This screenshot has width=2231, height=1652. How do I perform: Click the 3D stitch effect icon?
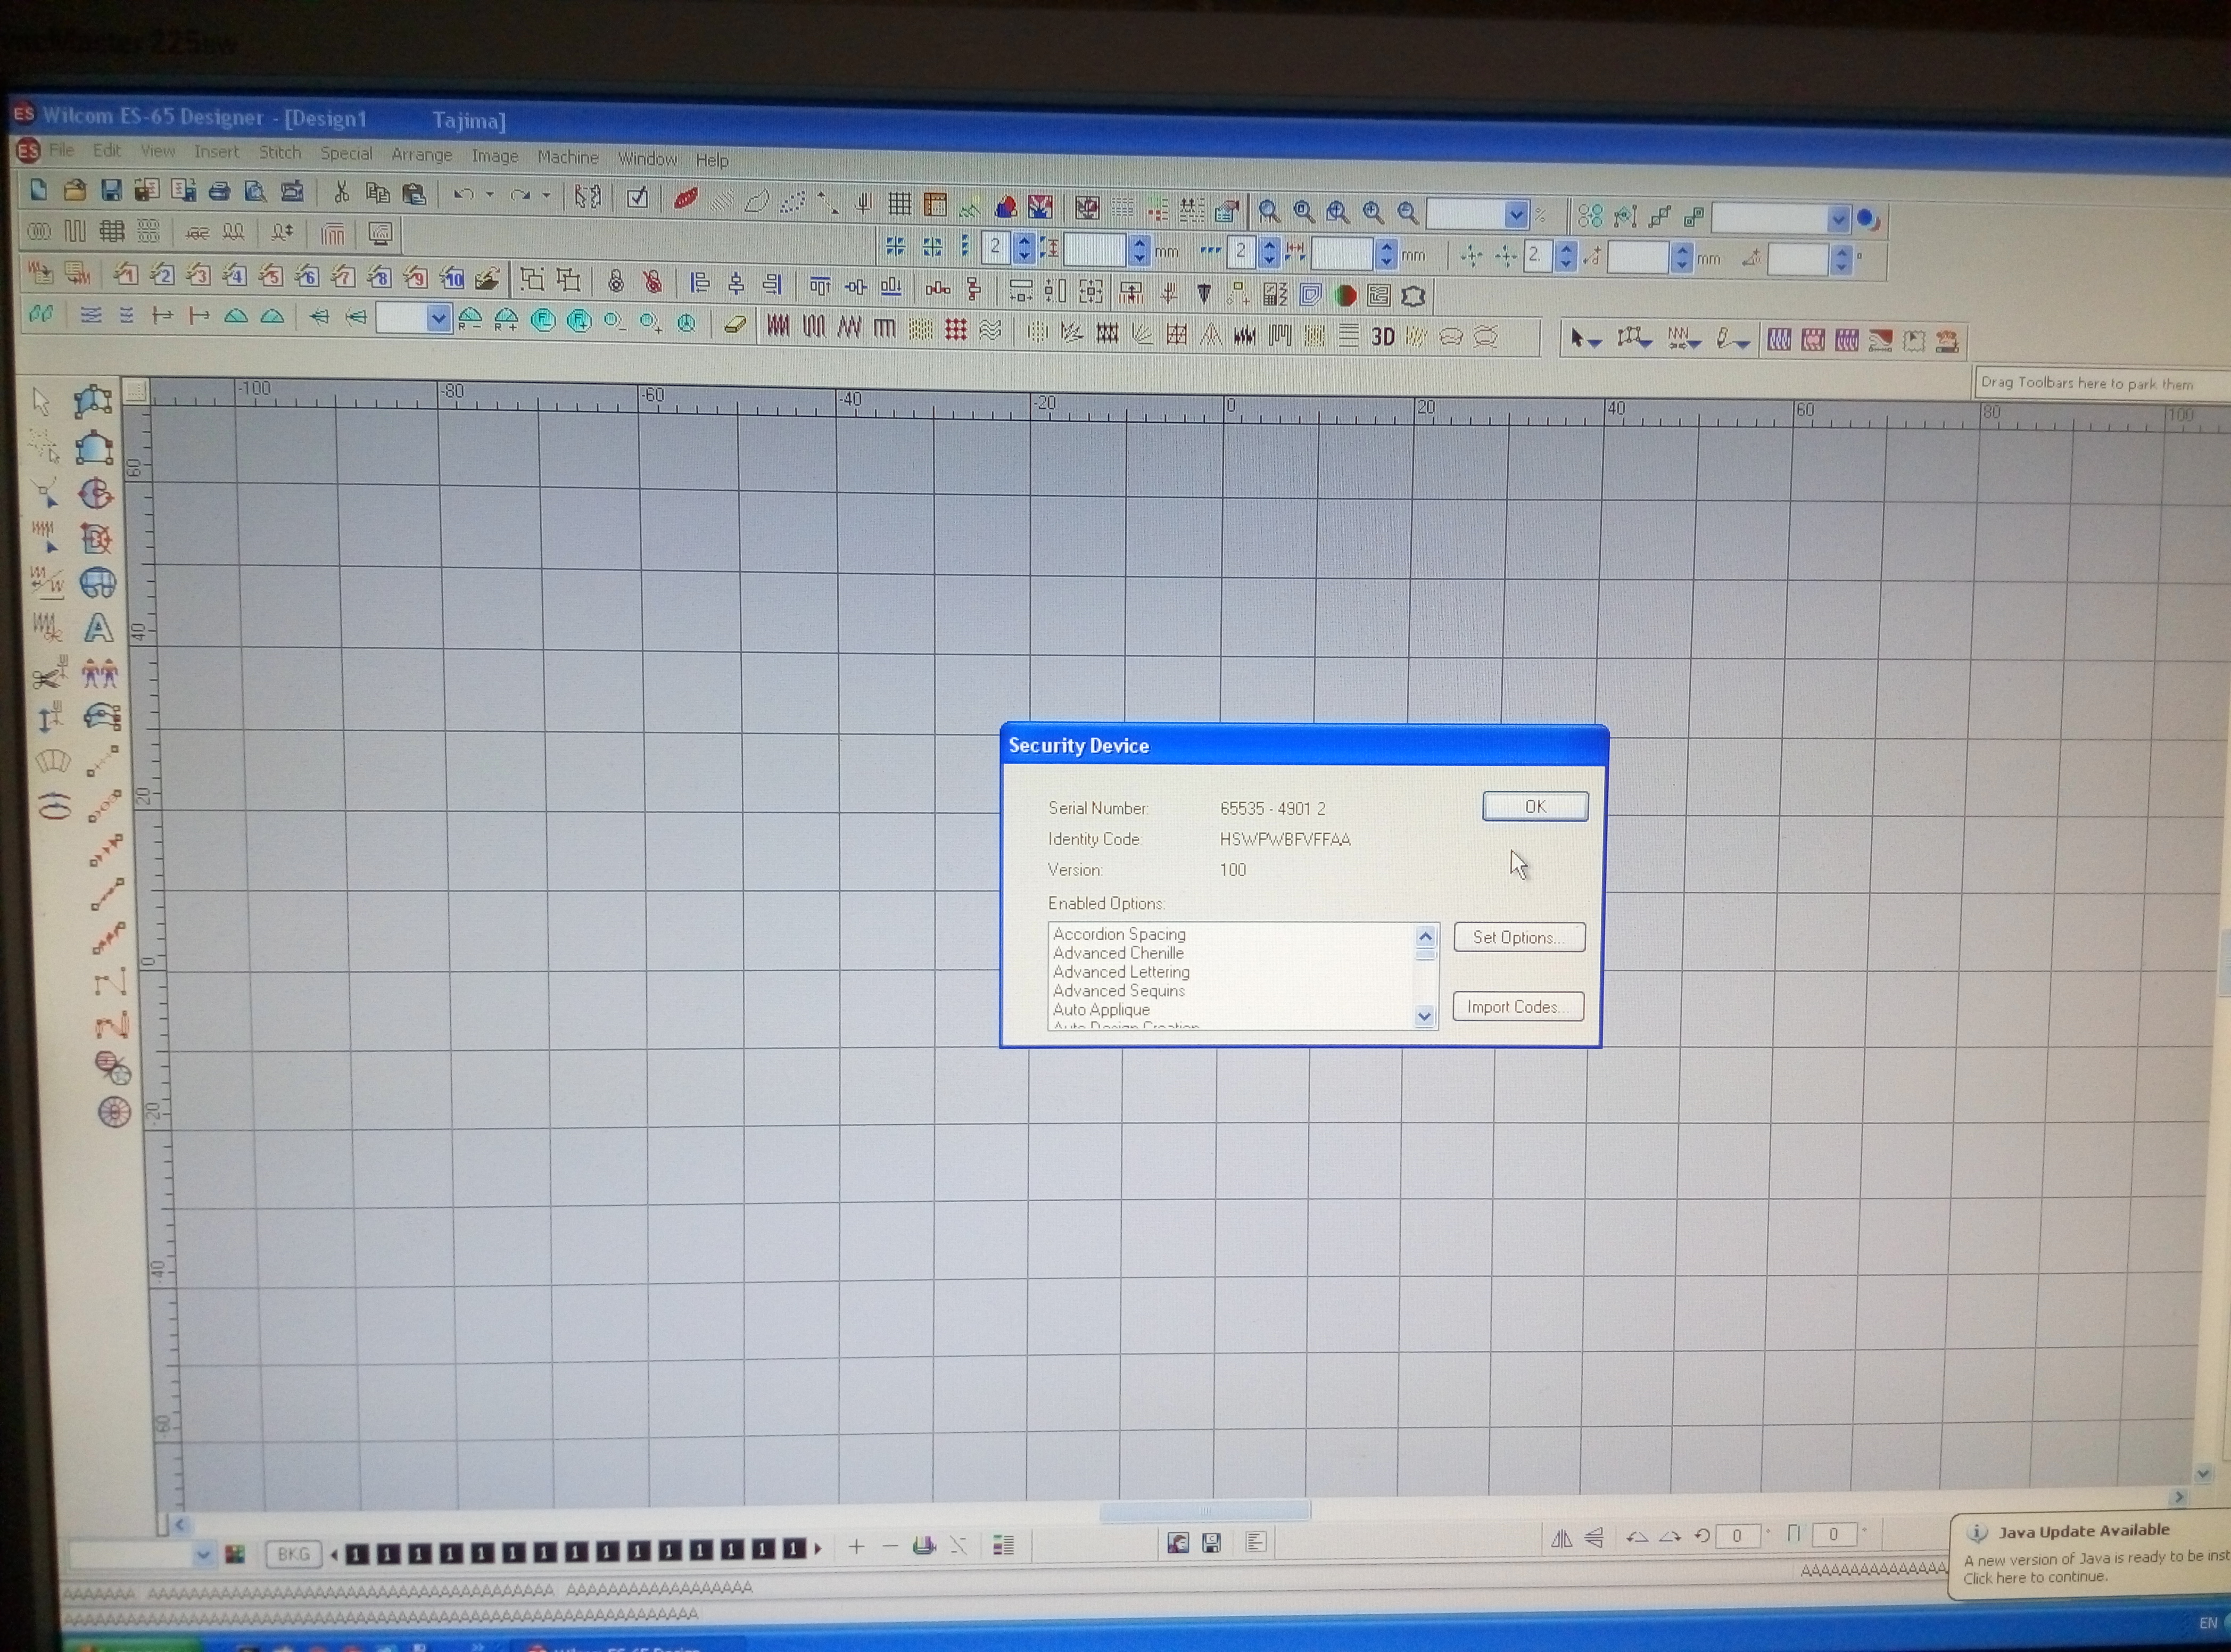coord(1383,337)
